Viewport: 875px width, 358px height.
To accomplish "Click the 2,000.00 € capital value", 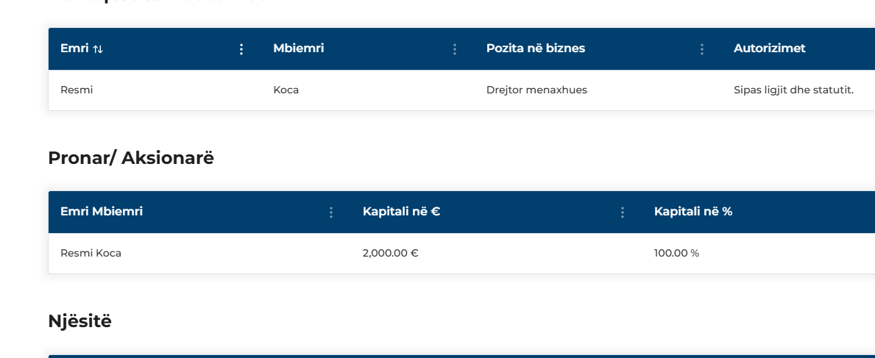I will click(x=391, y=253).
